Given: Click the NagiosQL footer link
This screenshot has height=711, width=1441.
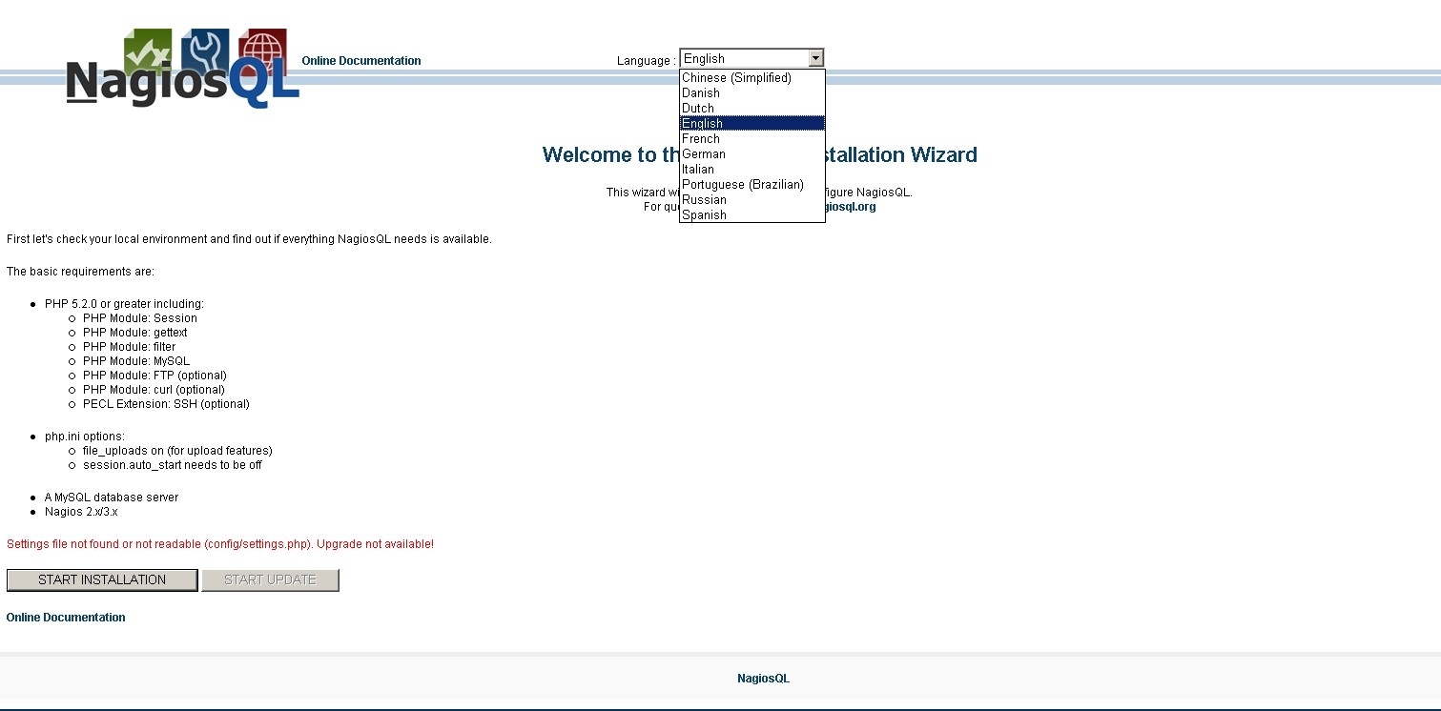Looking at the screenshot, I should click(763, 679).
